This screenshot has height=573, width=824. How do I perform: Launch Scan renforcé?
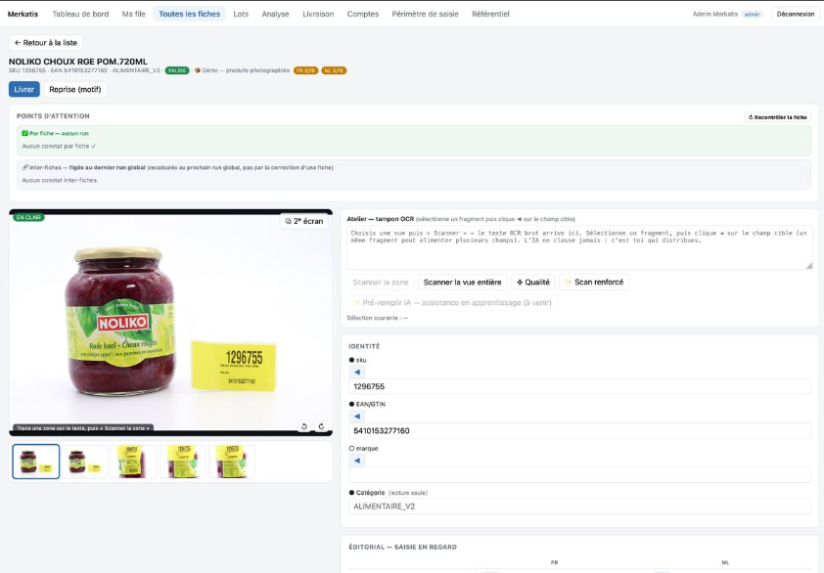point(594,282)
